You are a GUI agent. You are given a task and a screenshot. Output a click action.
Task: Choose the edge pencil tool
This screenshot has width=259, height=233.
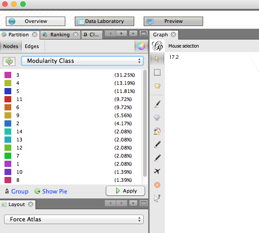157,158
